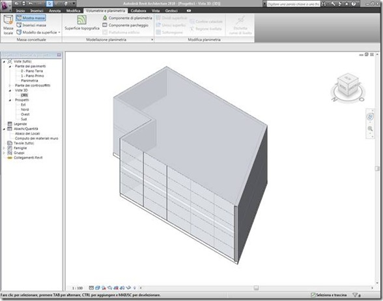Open the Ovest elevation view
Screen dimensions: 383x301
pos(25,114)
